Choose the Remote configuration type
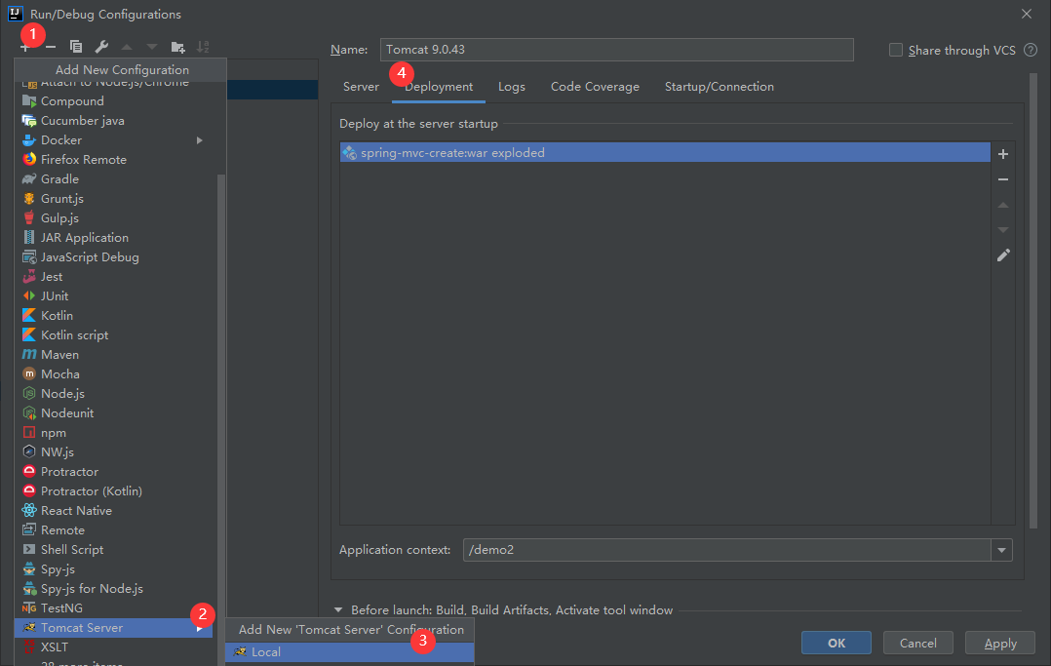This screenshot has height=666, width=1051. click(x=114, y=529)
